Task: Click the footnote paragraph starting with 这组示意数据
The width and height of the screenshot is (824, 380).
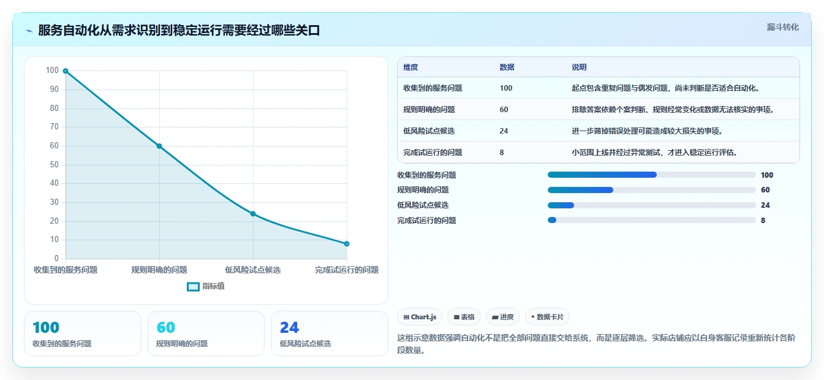Action: (x=596, y=344)
